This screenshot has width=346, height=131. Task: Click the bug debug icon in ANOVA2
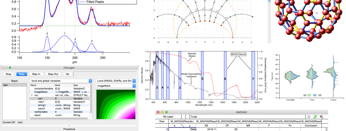coord(321,117)
